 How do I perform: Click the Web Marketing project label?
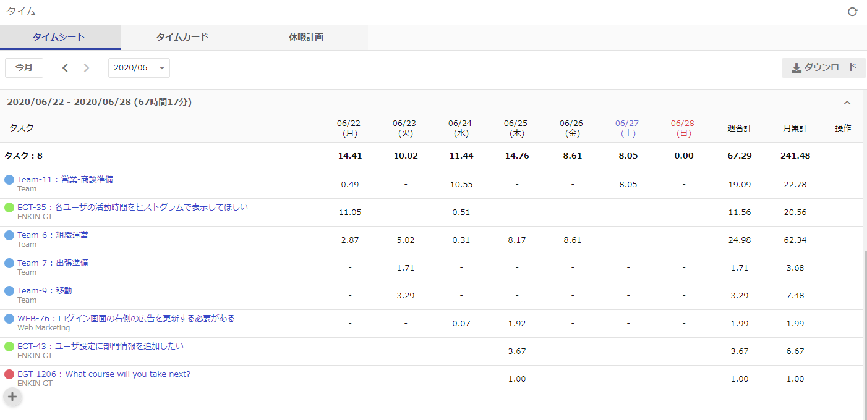[x=43, y=328]
